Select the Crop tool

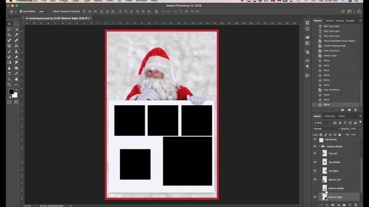(9, 35)
